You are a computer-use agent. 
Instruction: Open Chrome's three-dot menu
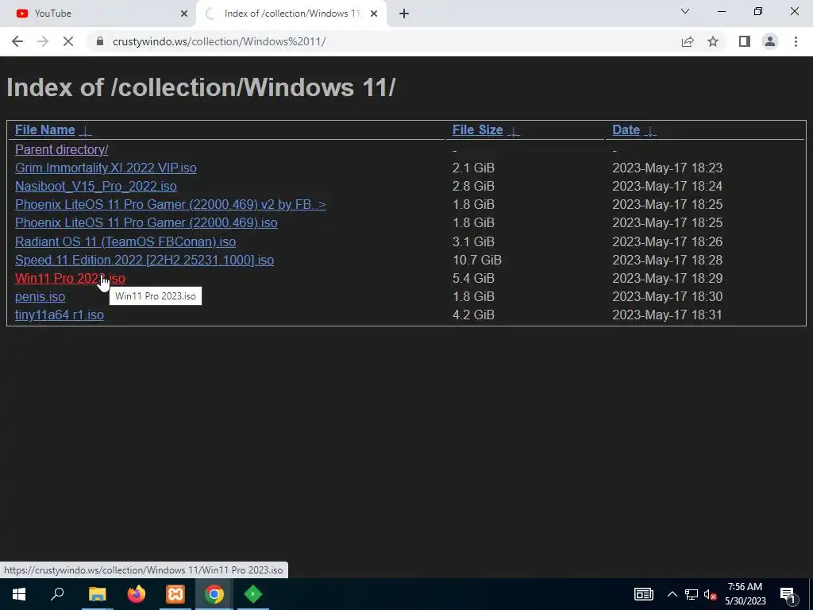coord(796,41)
